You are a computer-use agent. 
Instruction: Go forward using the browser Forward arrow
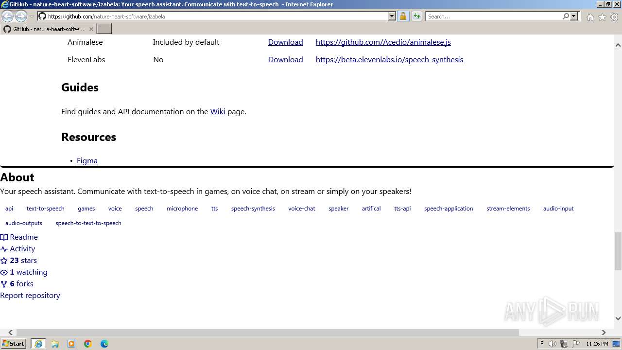[x=21, y=16]
